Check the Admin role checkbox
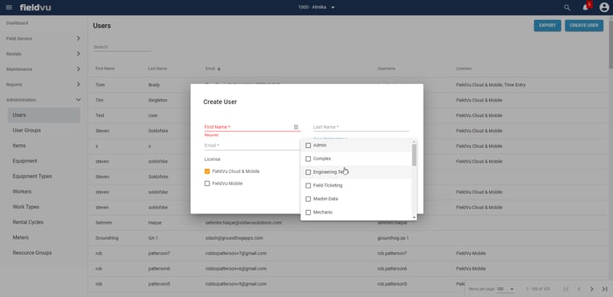This screenshot has width=613, height=297. (x=308, y=146)
